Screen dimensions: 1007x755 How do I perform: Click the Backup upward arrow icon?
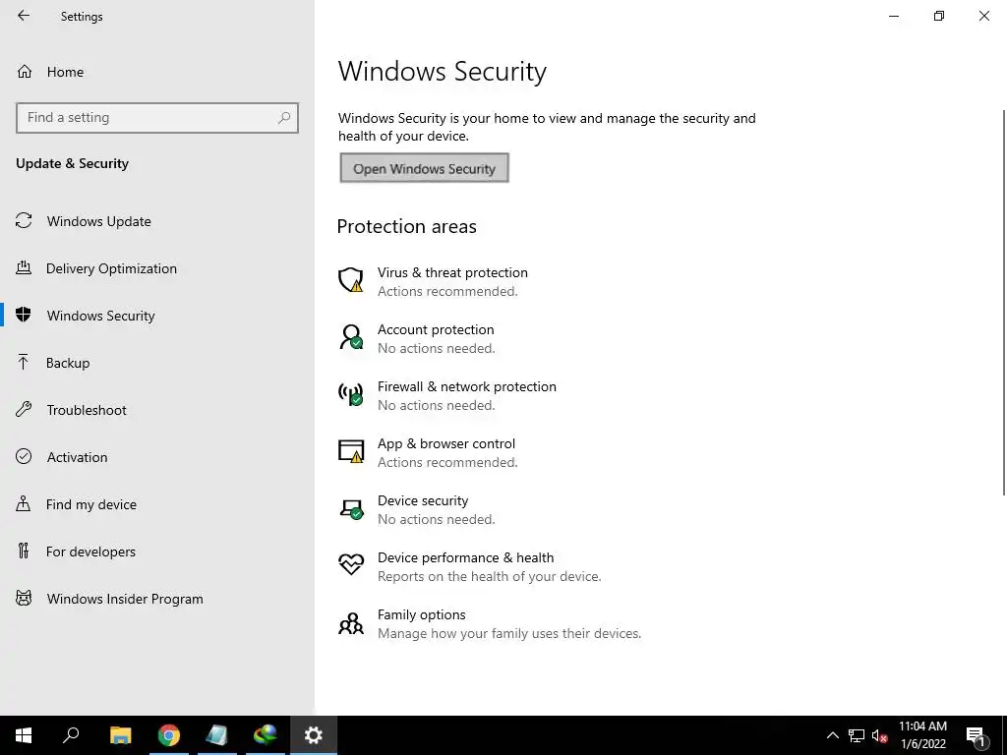coord(24,362)
